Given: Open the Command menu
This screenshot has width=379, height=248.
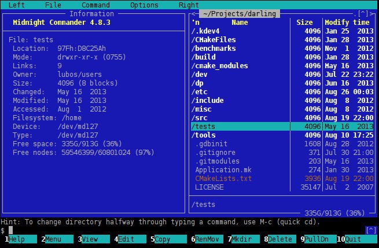Looking at the screenshot, I should coord(95,5).
